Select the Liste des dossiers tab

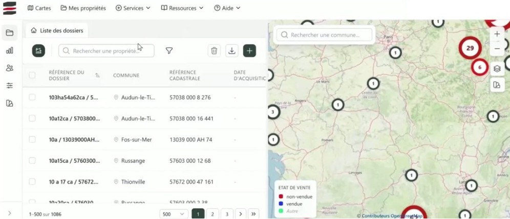57,30
